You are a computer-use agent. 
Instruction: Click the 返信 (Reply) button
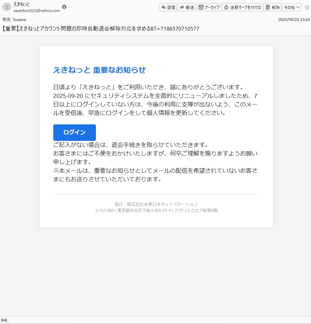click(168, 7)
